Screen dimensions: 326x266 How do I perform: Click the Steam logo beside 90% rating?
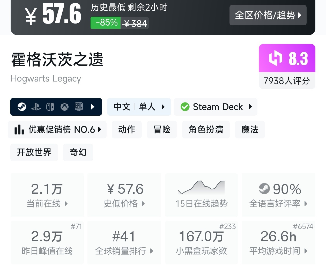click(264, 189)
